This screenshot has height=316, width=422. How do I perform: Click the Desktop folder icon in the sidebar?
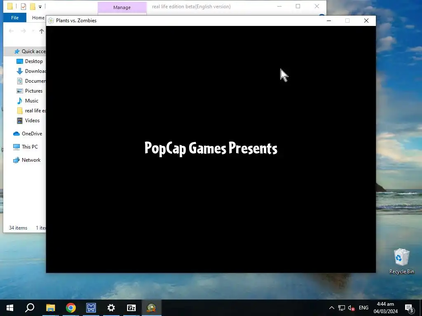20,61
